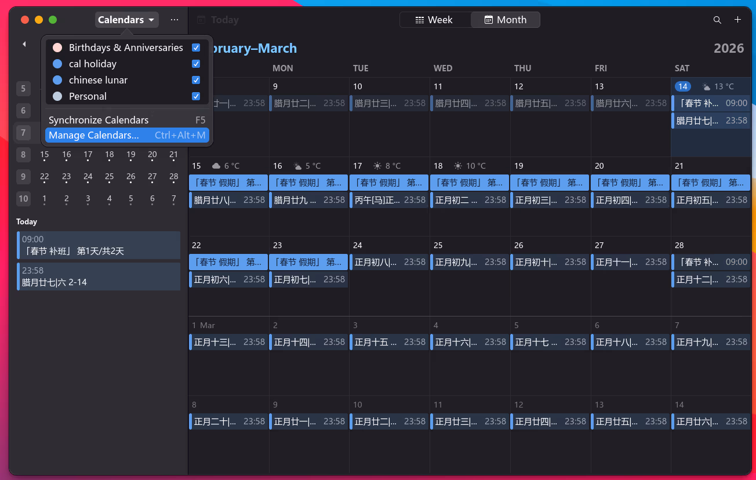Select the 腊月廿七 event in the Today list
The height and width of the screenshot is (480, 756).
point(98,277)
